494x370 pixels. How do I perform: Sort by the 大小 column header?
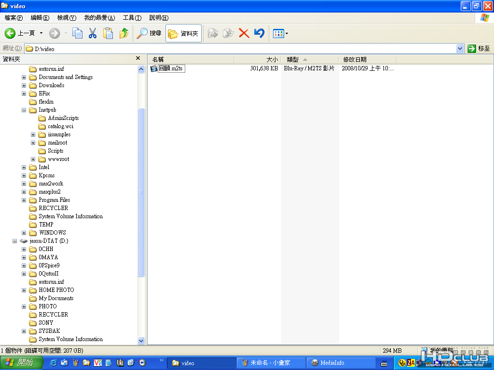click(x=258, y=59)
